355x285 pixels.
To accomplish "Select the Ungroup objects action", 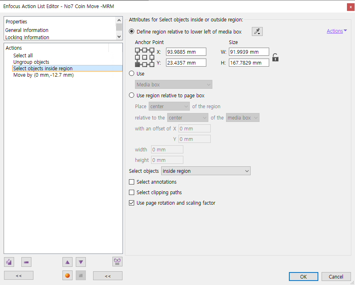I will pos(31,62).
